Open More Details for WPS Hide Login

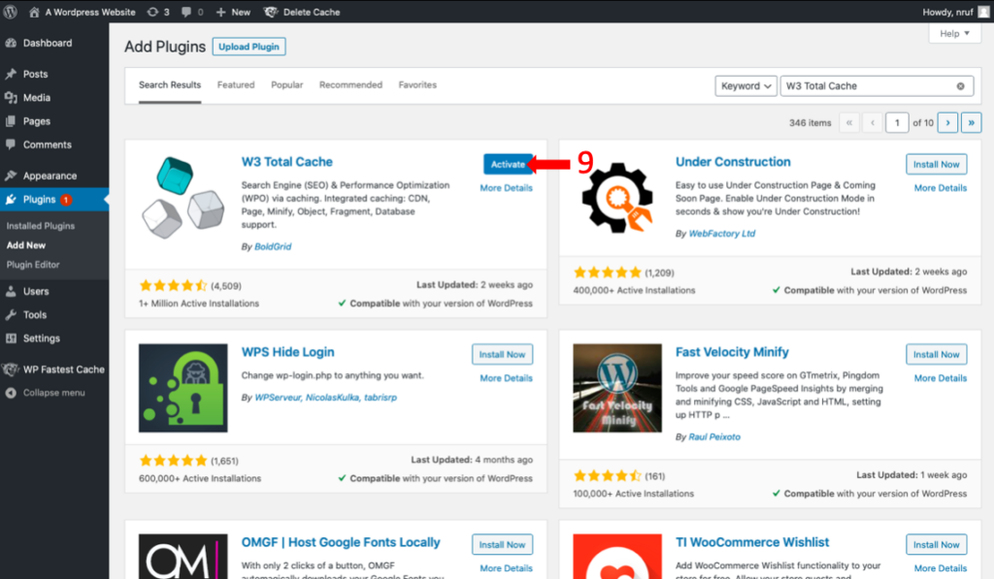(x=505, y=378)
